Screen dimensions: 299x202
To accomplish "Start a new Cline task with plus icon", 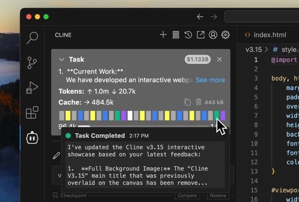I will (163, 35).
